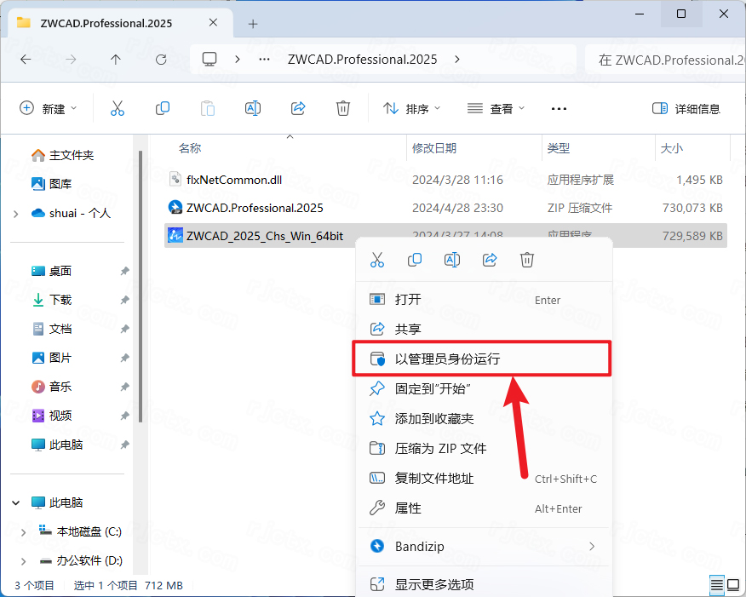The height and width of the screenshot is (597, 746).
Task: Click the delete trash icon in context menu
Action: point(527,260)
